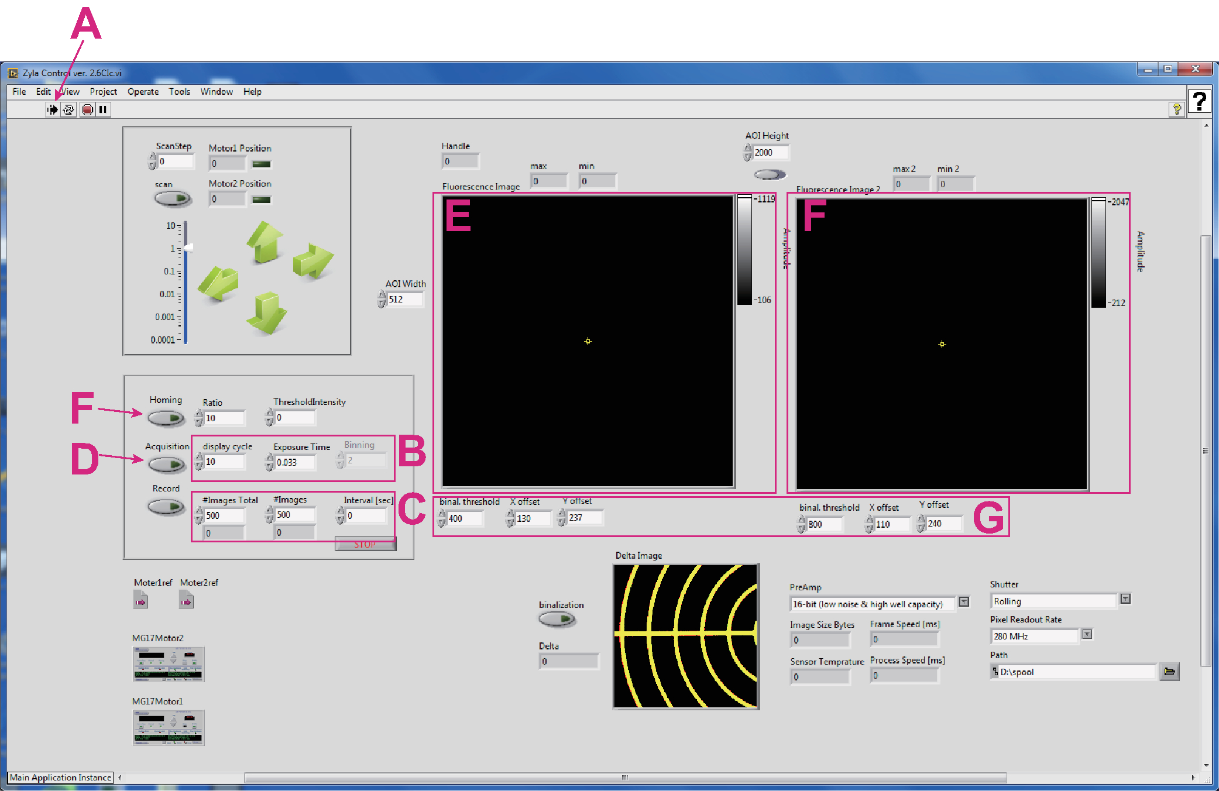The image size is (1219, 791).
Task: Enable the binalization switch
Action: (557, 619)
